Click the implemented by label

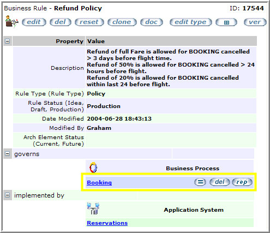pyautogui.click(x=39, y=195)
